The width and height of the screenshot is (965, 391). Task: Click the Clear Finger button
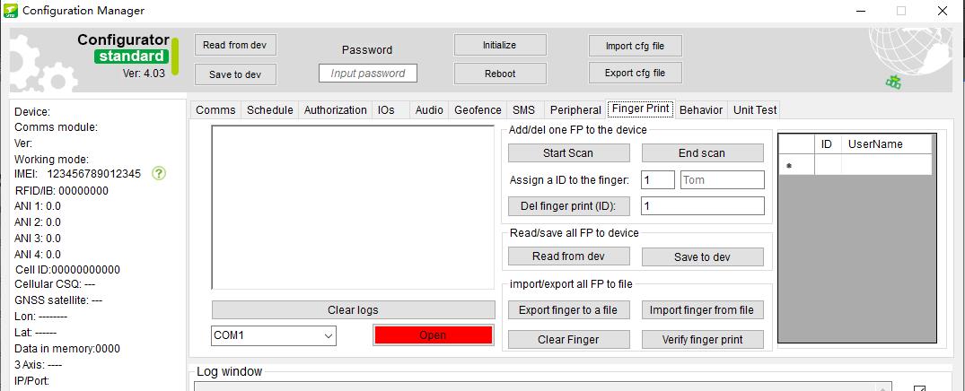568,339
